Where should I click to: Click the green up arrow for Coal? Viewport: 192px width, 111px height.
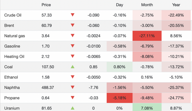point(73,67)
